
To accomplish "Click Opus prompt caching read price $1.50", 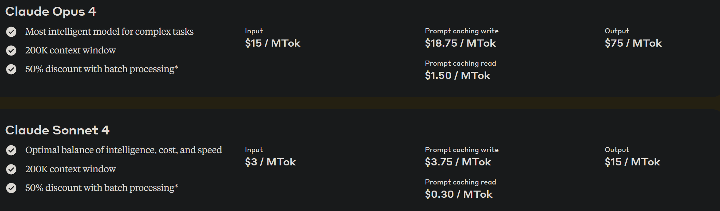I will point(457,76).
